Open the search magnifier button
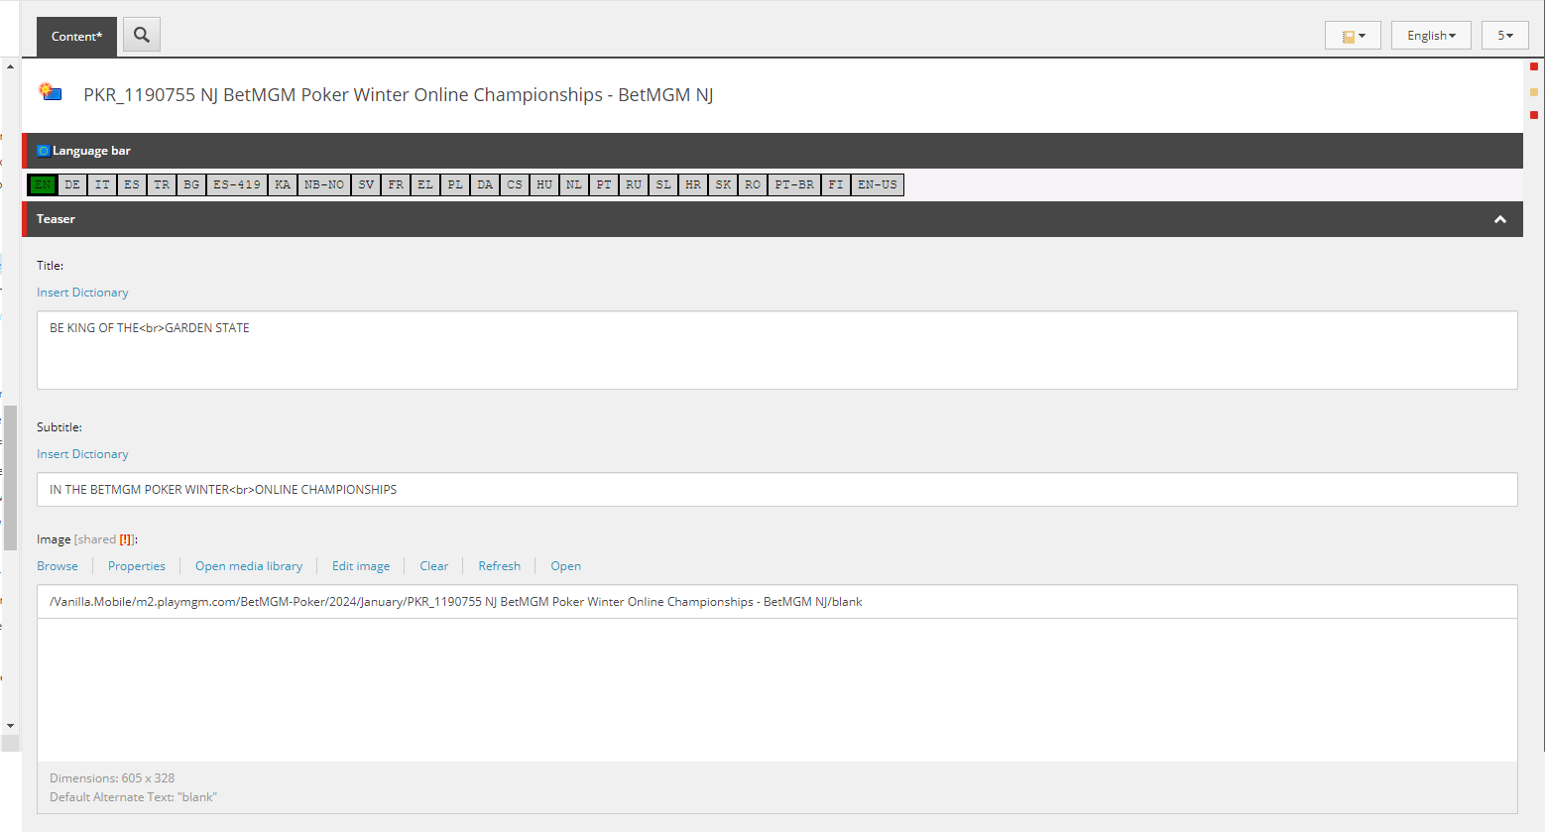This screenshot has height=832, width=1545. click(x=142, y=35)
